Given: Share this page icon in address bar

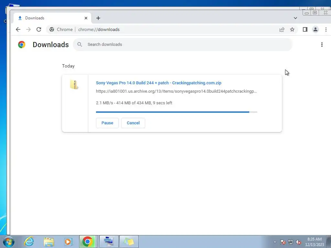Looking at the screenshot, I should coord(282,29).
